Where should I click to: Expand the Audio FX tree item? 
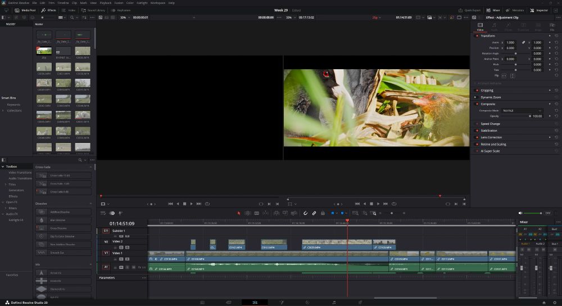pos(3,214)
